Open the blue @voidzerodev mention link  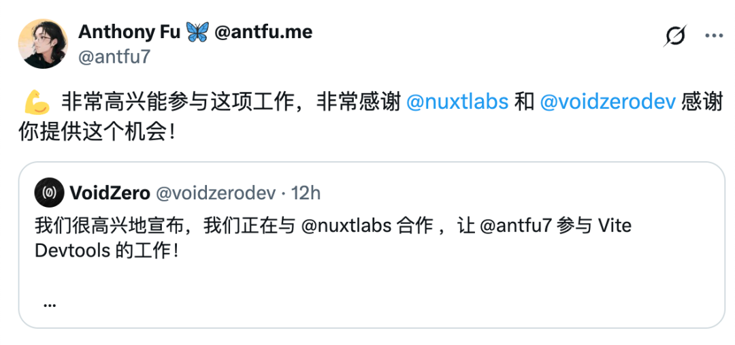pos(608,103)
